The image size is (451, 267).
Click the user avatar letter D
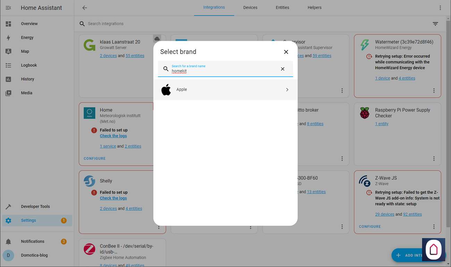pyautogui.click(x=8, y=255)
